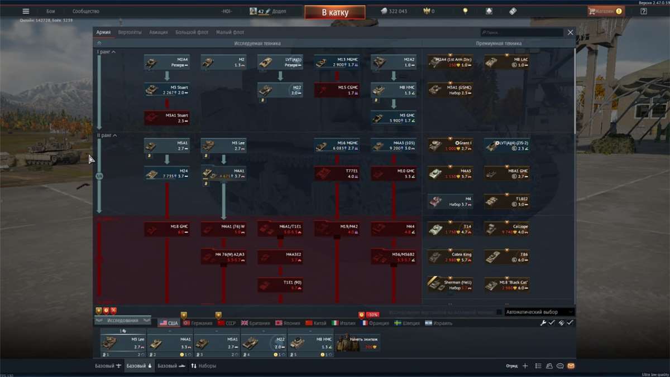Screen dimensions: 670x377
Task: Click Нанять экипаж to hire crew
Action: click(357, 343)
